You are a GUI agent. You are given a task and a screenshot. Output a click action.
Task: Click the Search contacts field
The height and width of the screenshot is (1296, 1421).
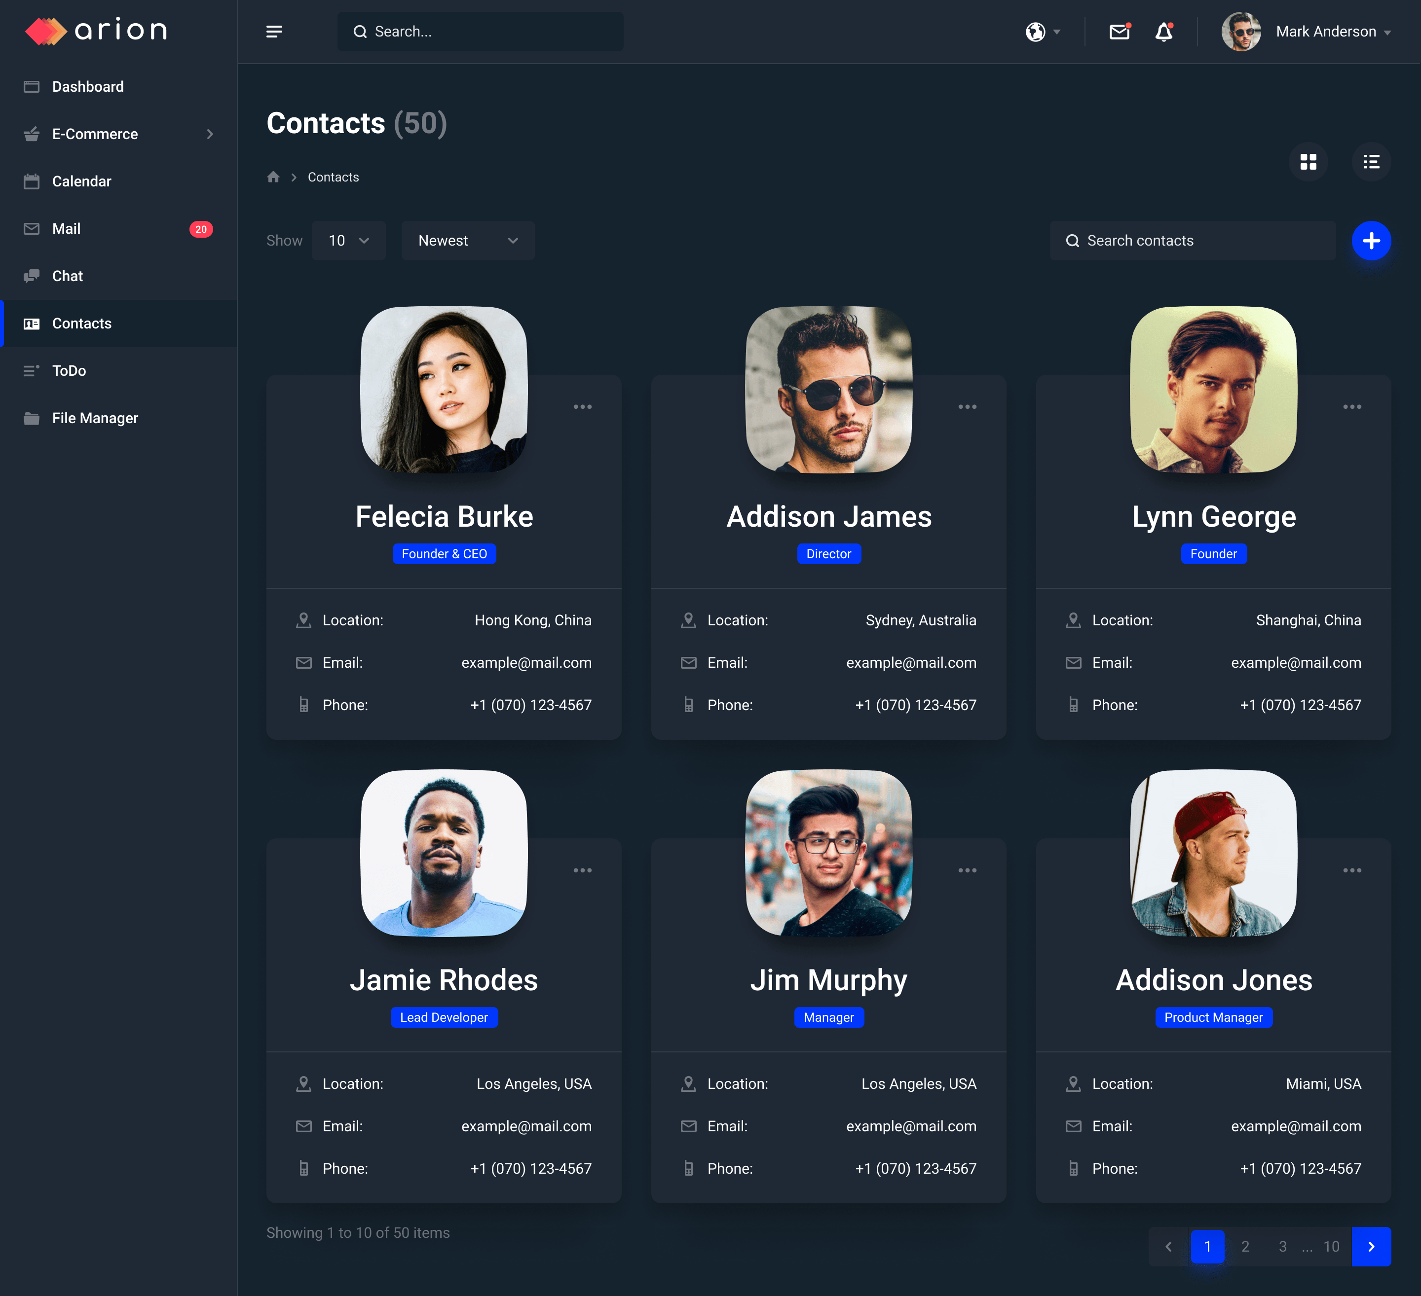[x=1192, y=241]
